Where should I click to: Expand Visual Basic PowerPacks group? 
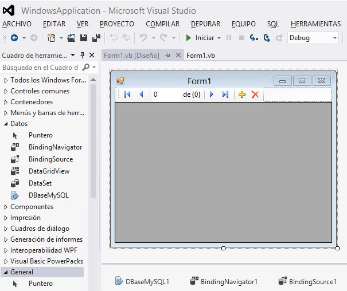click(x=6, y=261)
